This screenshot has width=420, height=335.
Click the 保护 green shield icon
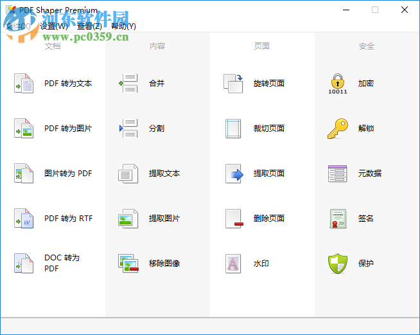[x=338, y=264]
